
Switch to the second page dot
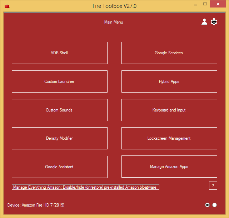pos(215,205)
